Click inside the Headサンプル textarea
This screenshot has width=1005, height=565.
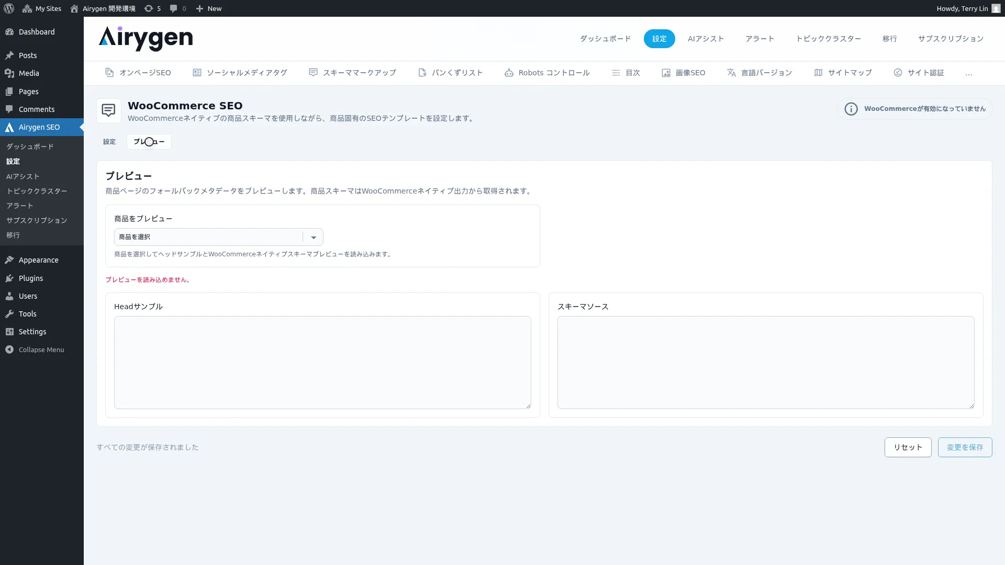[x=322, y=362]
